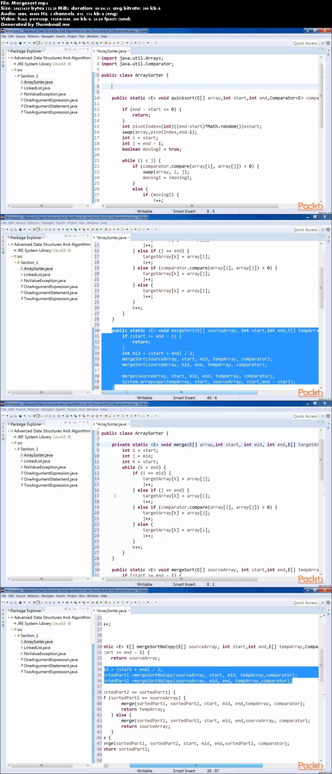Minimize Package Explorer view in highlighted-mergeSort frame
The width and height of the screenshot is (332, 774).
[83, 236]
